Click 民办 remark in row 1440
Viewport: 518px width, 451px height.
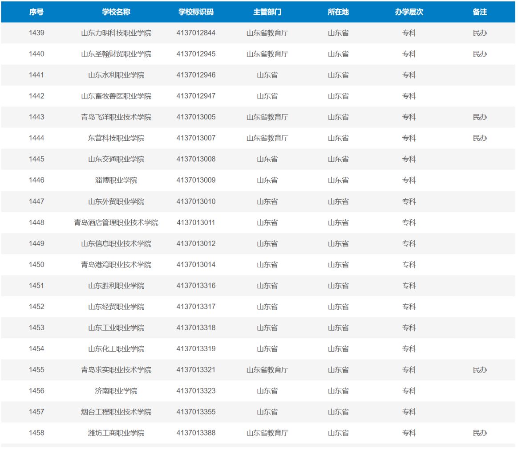(x=480, y=54)
